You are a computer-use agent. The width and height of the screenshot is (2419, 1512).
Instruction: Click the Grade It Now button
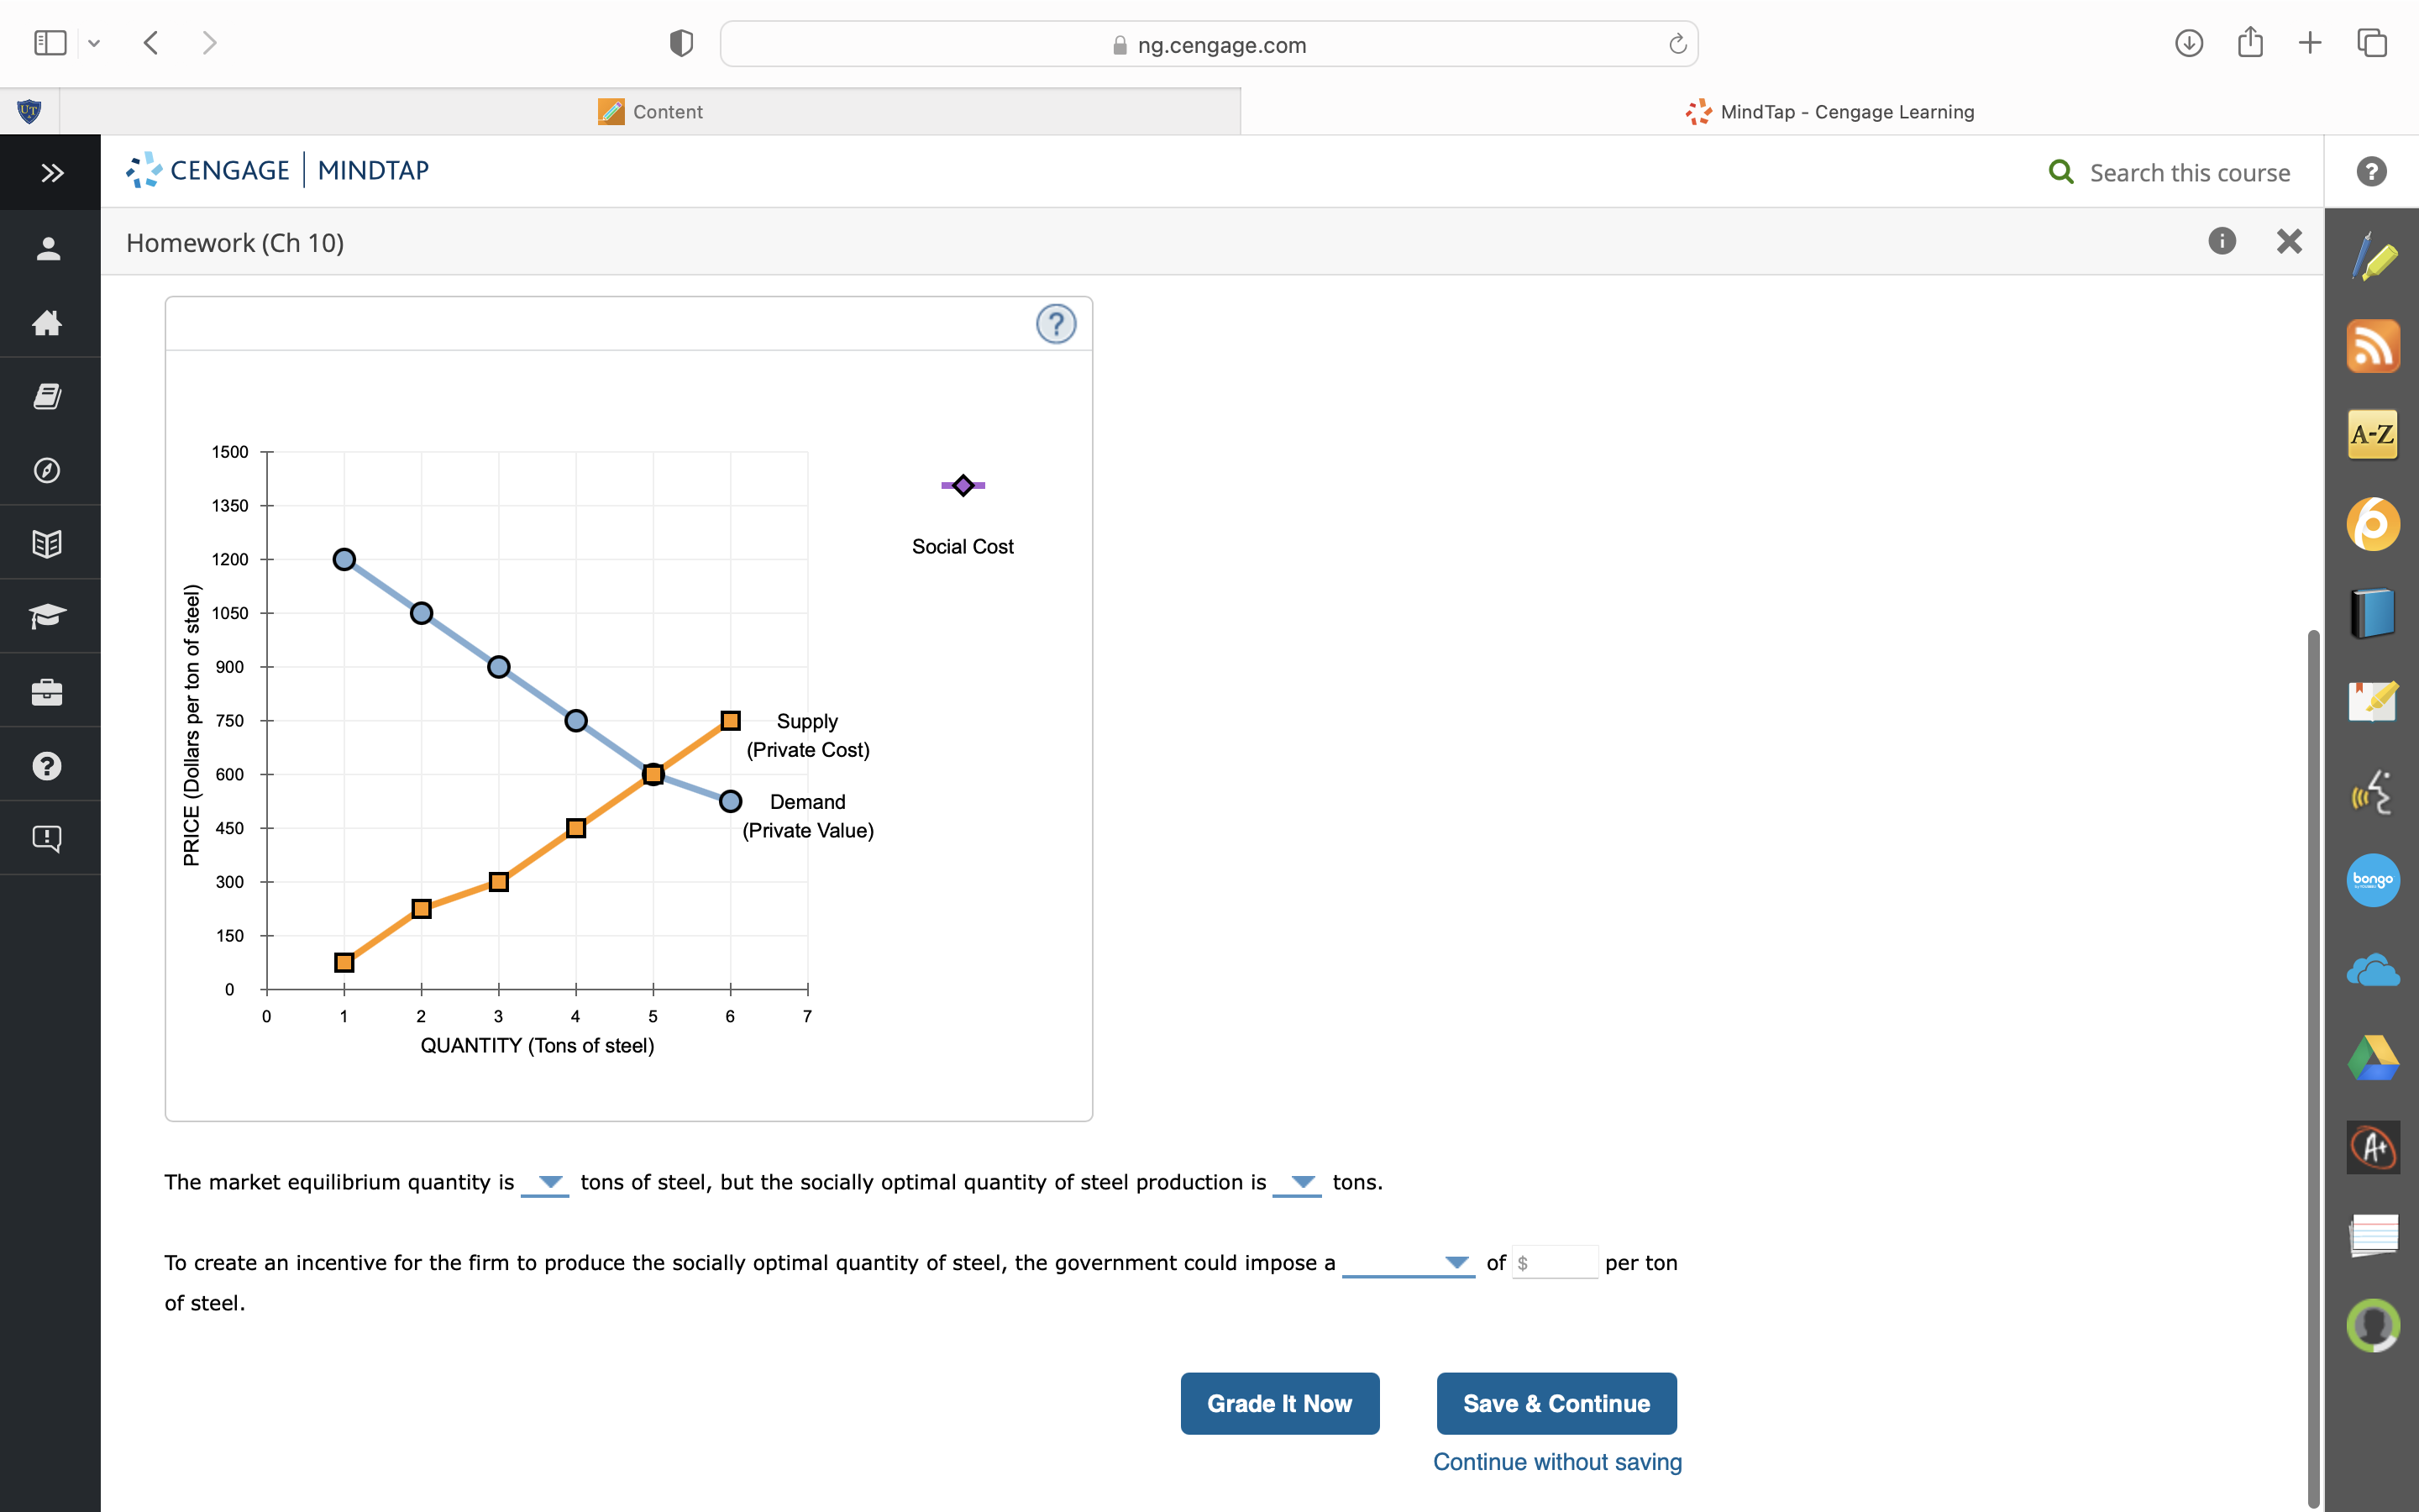pyautogui.click(x=1279, y=1402)
